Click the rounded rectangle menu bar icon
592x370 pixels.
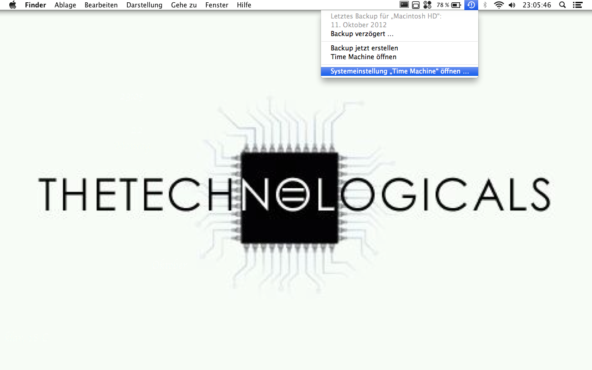click(x=415, y=5)
